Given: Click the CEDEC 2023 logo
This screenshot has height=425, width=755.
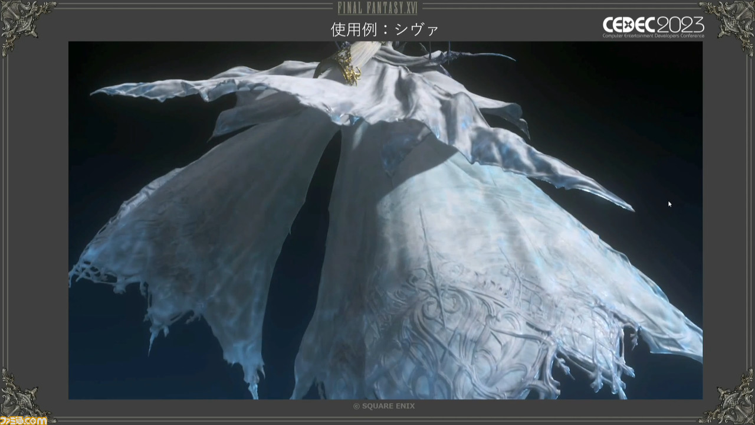Looking at the screenshot, I should [x=653, y=27].
